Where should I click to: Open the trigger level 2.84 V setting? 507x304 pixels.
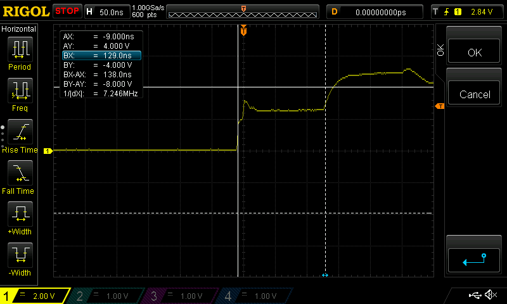tap(466, 11)
